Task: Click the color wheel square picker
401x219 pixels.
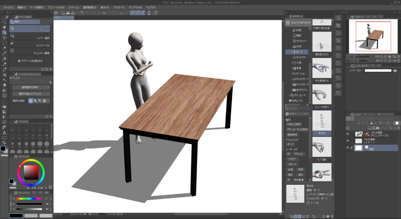Action: [x=31, y=172]
